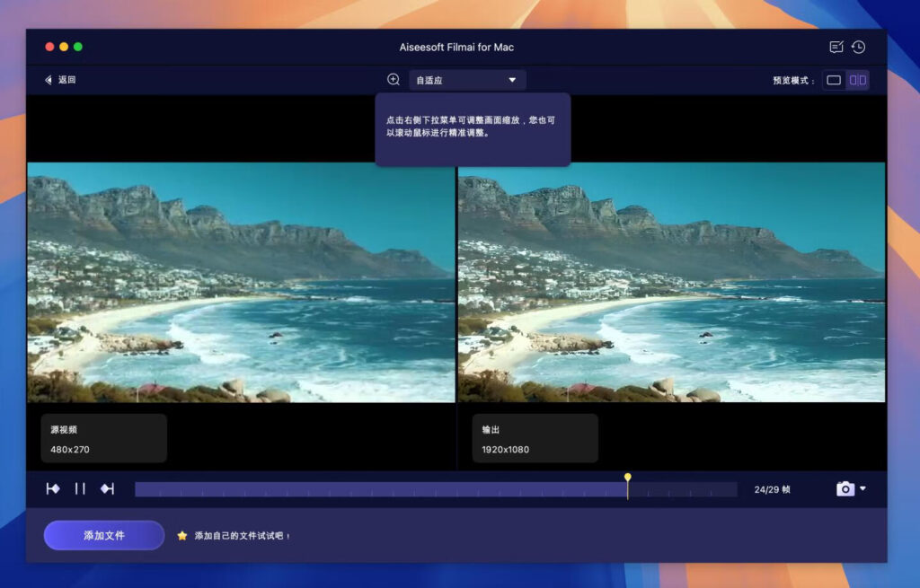Image resolution: width=920 pixels, height=588 pixels.
Task: Jump to next frame in playback controls
Action: click(107, 487)
